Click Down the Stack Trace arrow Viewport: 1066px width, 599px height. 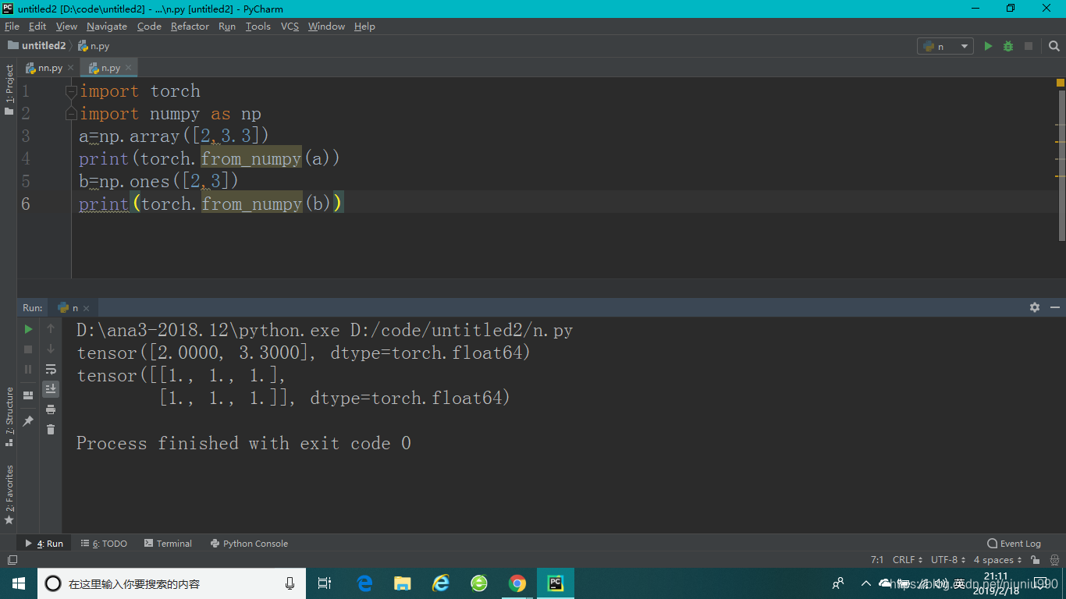tap(51, 349)
